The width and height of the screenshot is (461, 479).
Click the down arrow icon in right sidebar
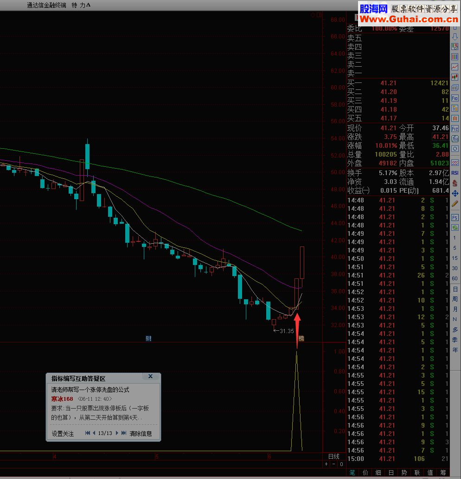tap(455, 37)
